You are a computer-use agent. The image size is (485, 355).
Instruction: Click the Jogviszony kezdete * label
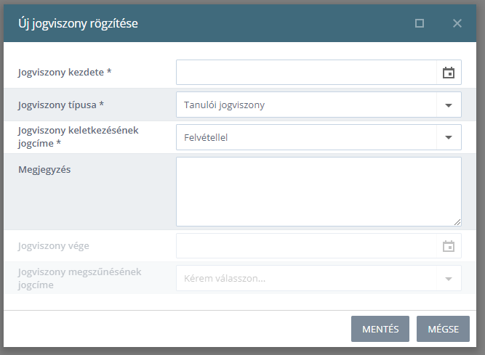tap(65, 73)
